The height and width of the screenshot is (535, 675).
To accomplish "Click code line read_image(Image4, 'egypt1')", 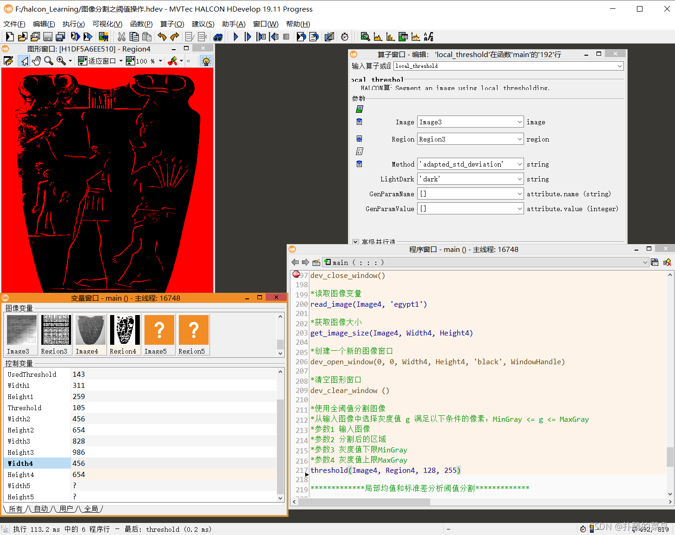I will (x=368, y=304).
